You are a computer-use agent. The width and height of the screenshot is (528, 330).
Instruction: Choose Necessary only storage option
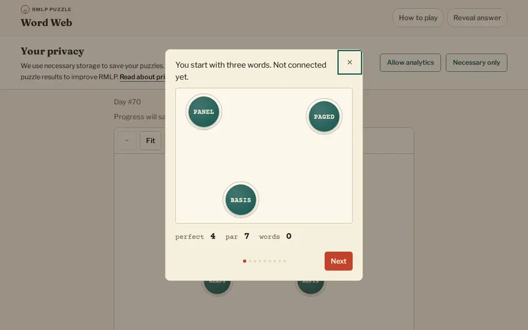click(x=476, y=63)
